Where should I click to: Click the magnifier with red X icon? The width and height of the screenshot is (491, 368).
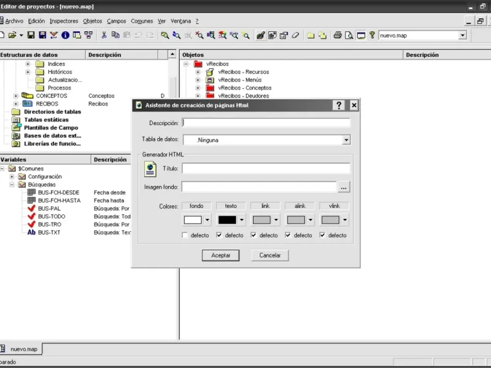pos(199,35)
